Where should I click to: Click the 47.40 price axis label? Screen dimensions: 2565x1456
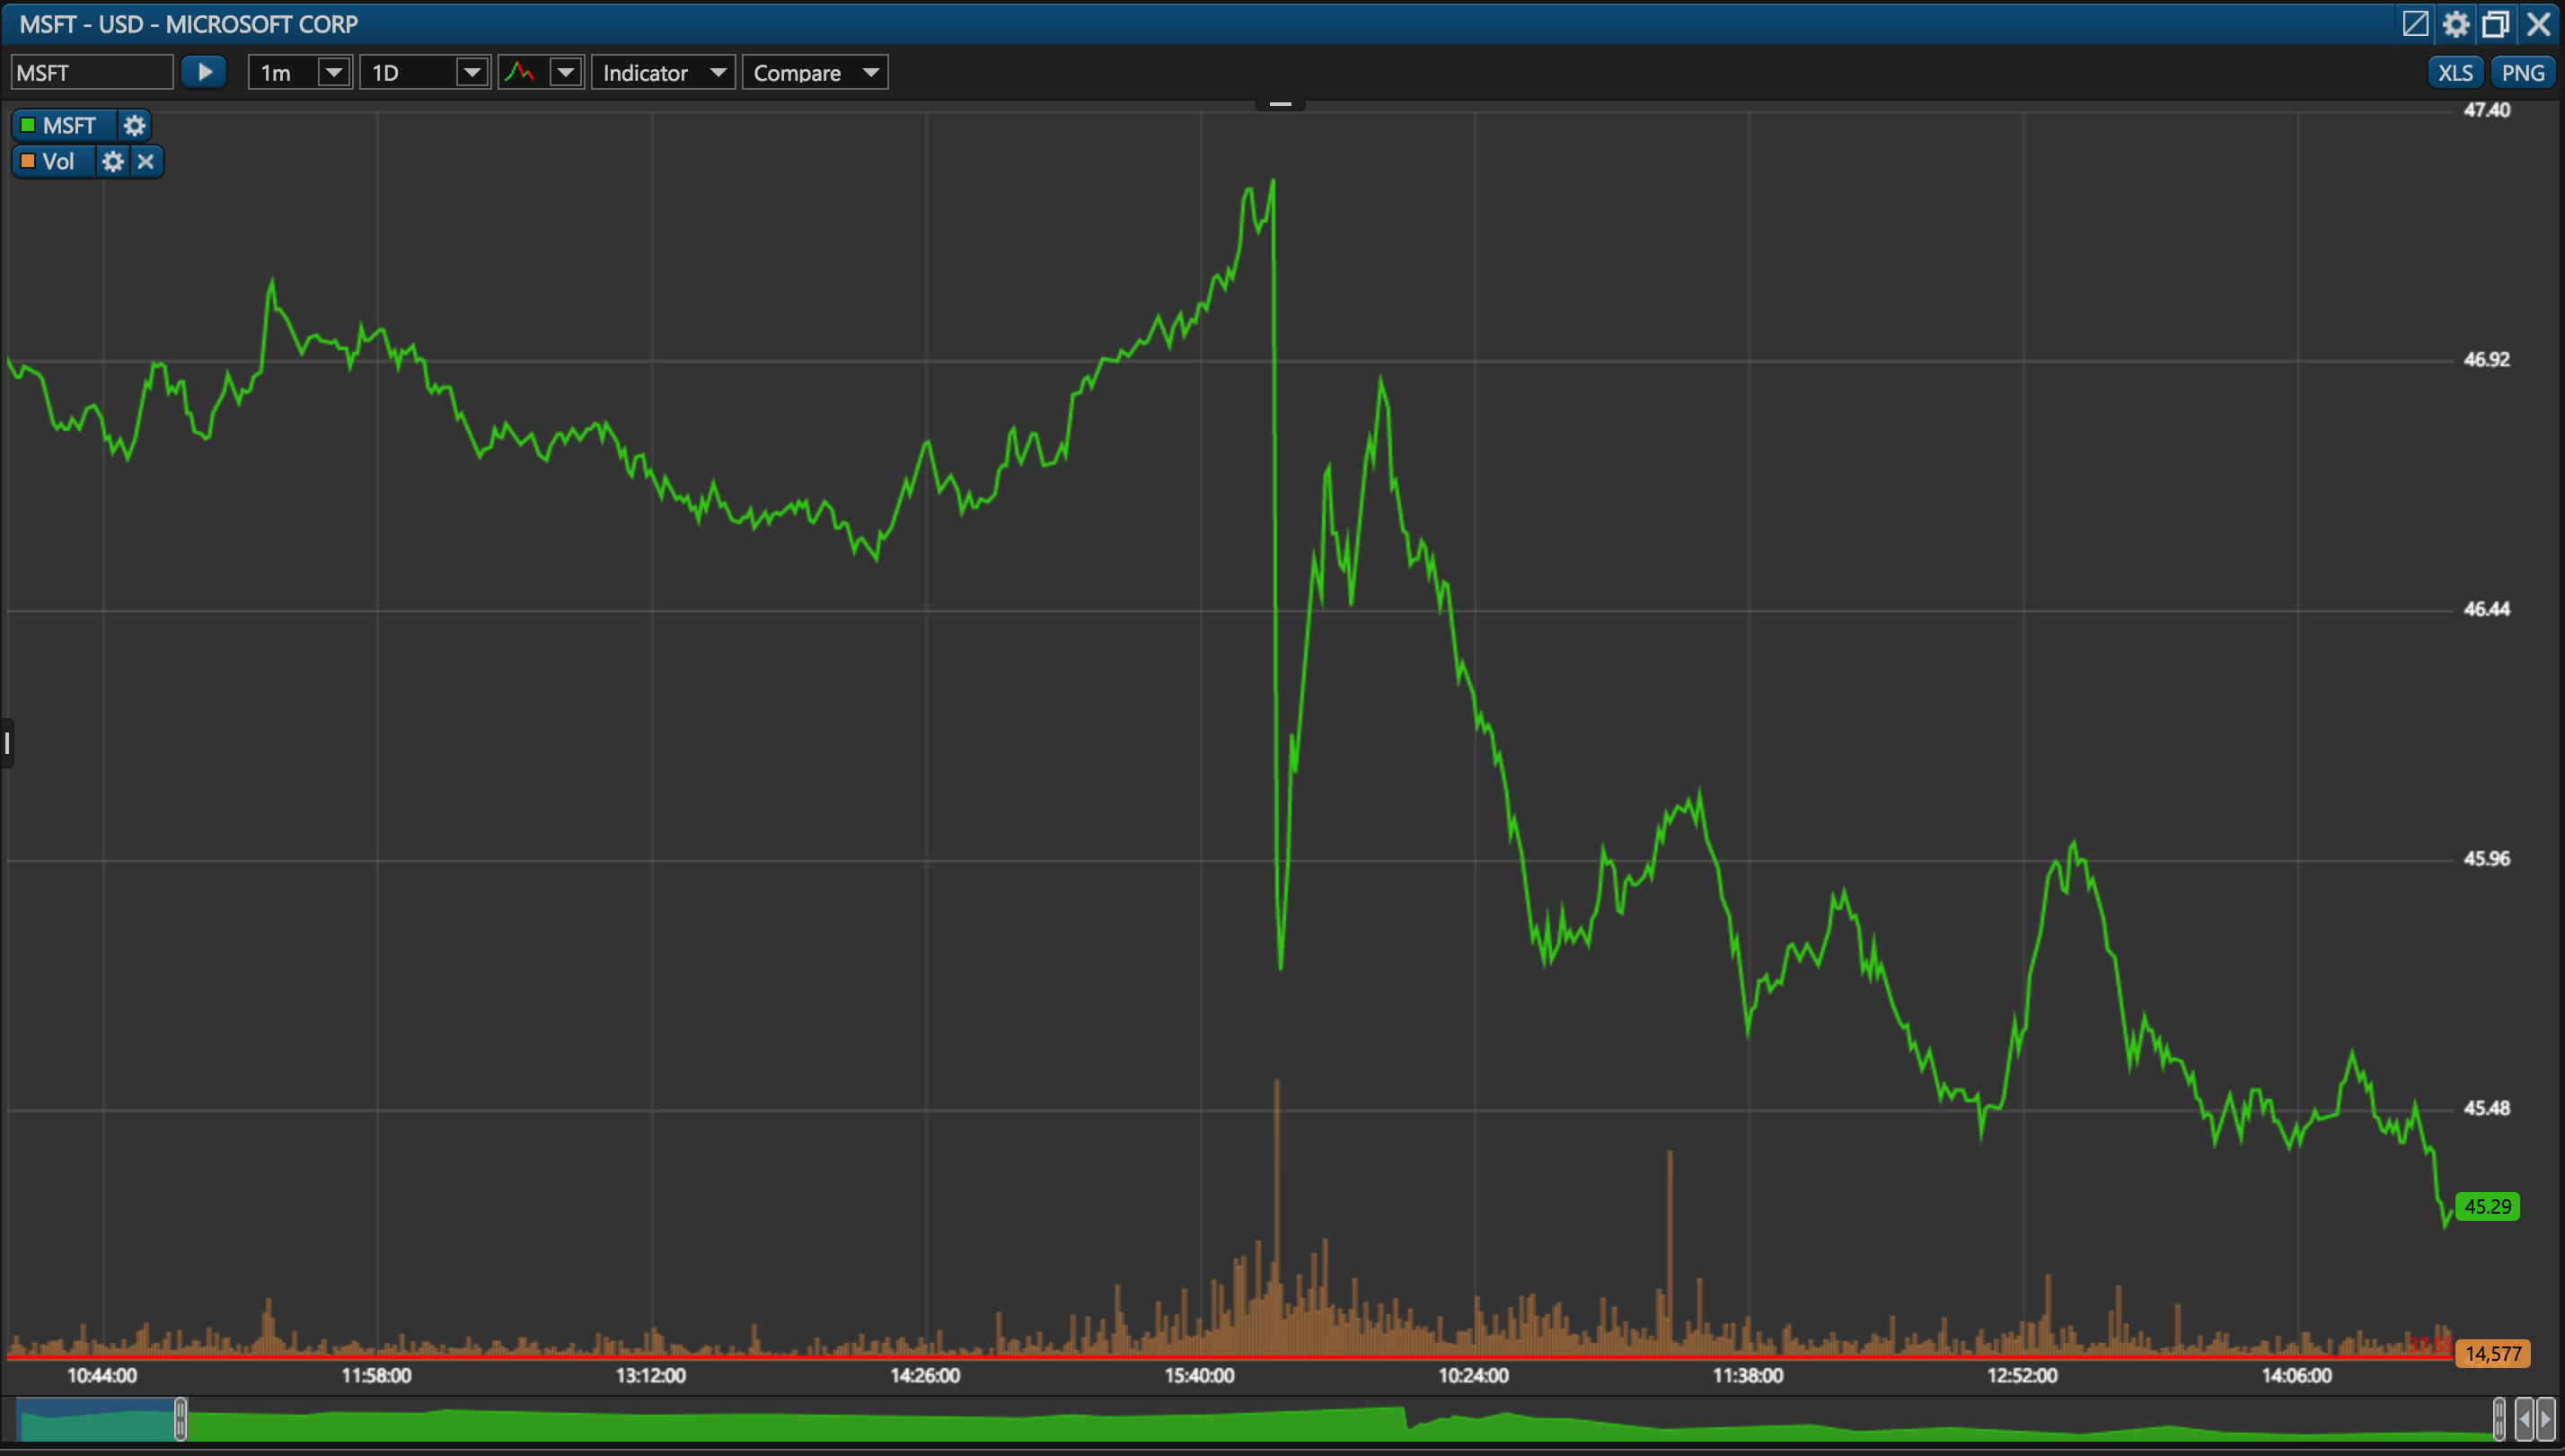coord(2486,110)
